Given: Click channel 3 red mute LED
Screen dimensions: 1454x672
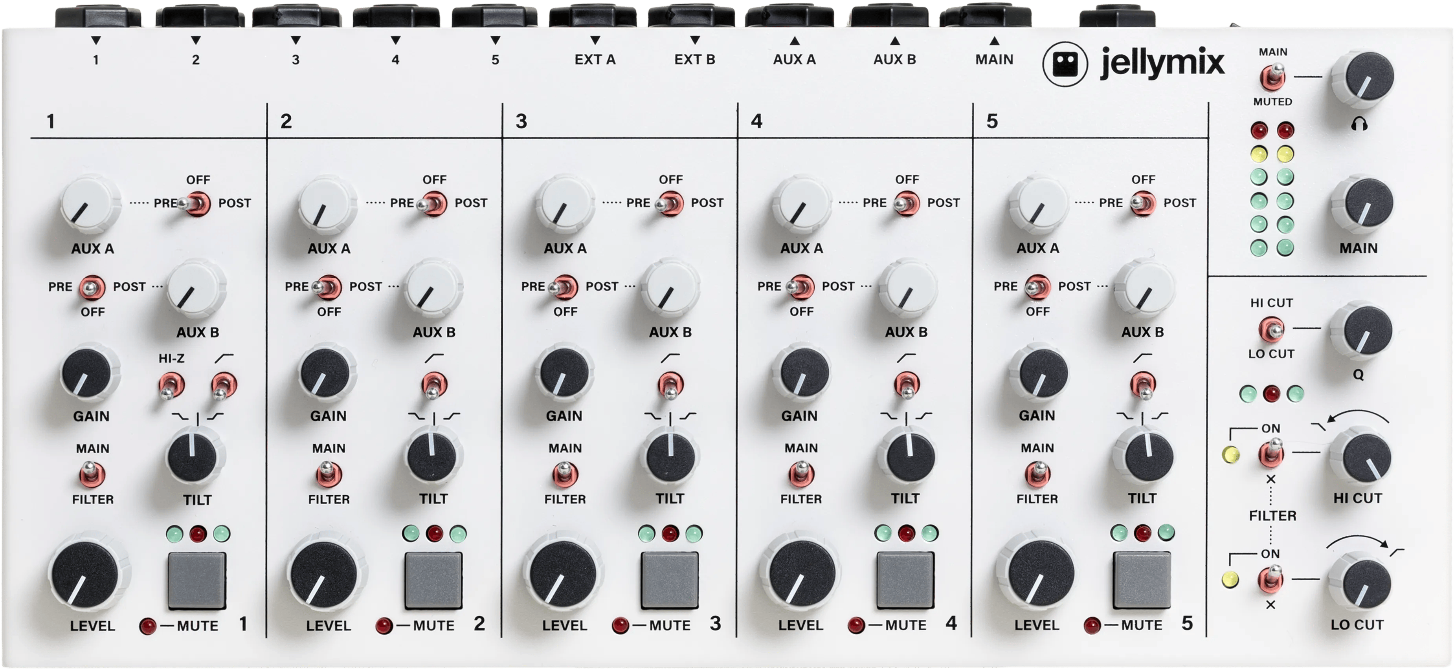Looking at the screenshot, I should pyautogui.click(x=620, y=625).
